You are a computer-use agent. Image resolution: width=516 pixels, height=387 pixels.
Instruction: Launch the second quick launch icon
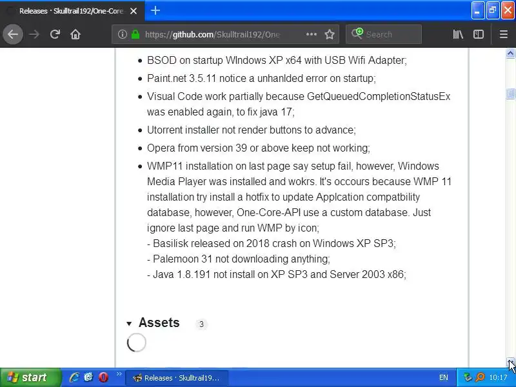88,377
